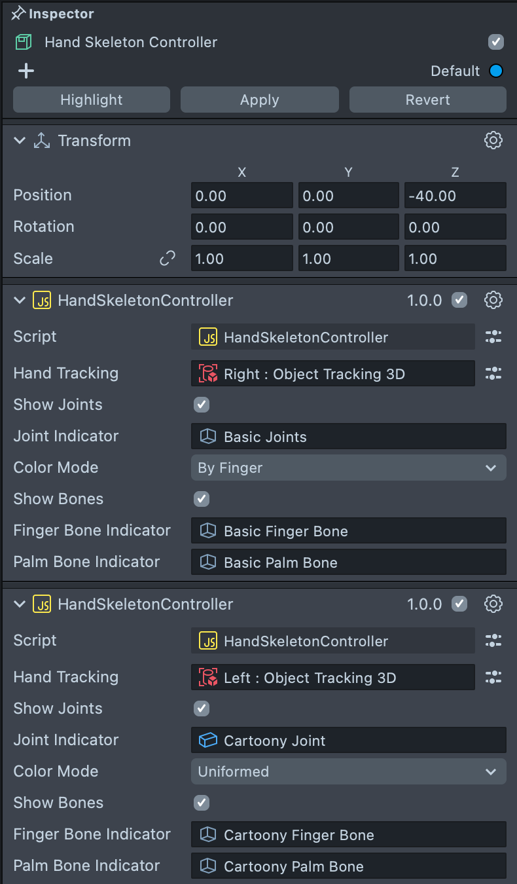Toggle Show Joints for the Right hand
This screenshot has width=517, height=884.
[202, 405]
